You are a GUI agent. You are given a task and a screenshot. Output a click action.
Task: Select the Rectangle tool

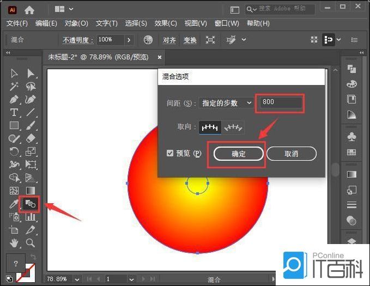click(x=14, y=125)
